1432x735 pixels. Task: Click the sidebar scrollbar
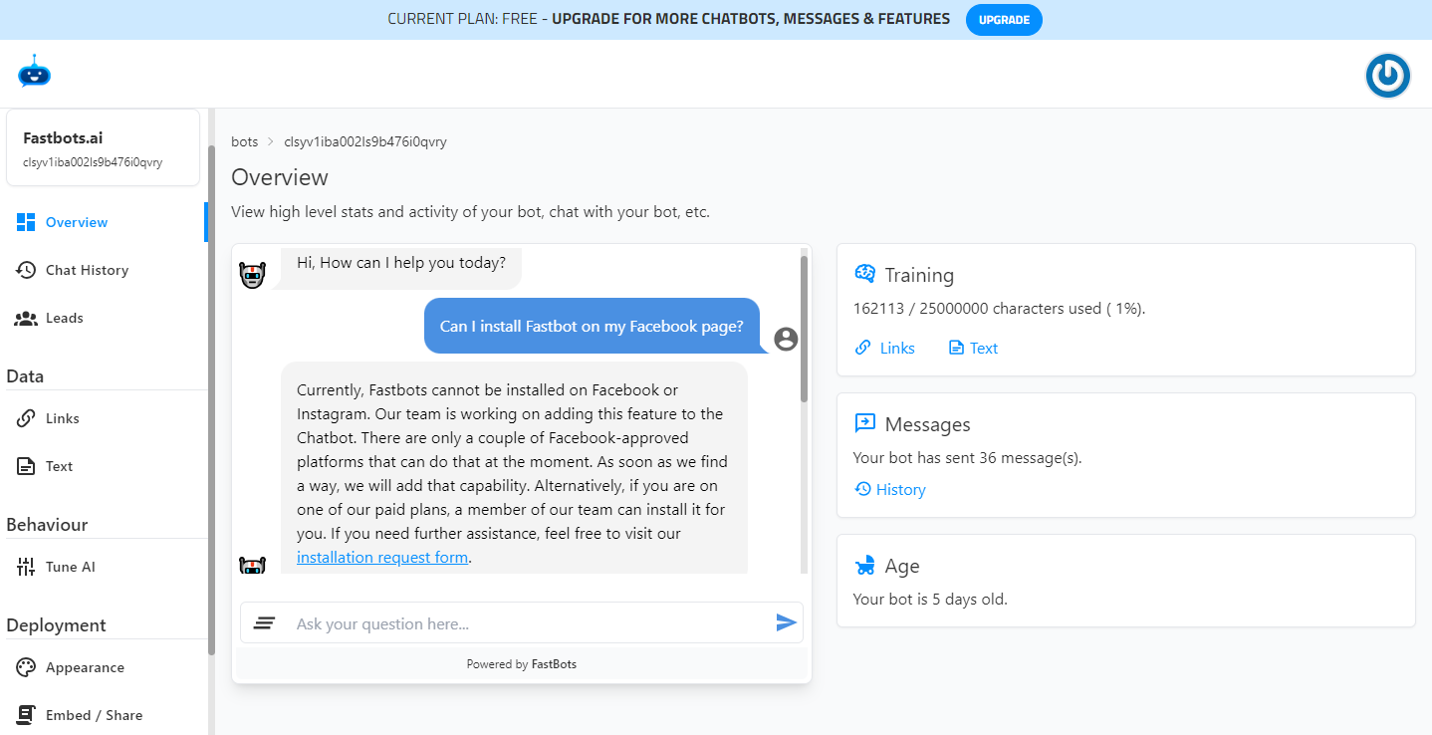coord(211,398)
